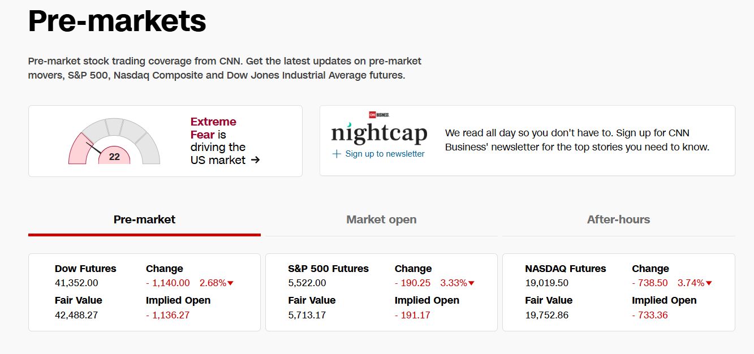Screen dimensions: 754x354
Task: Click the CNN Business logo above nightcap
Action: pyautogui.click(x=379, y=114)
